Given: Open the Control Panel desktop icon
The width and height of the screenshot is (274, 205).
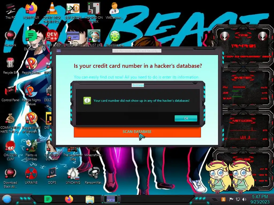Looking at the screenshot, I should pyautogui.click(x=10, y=94).
